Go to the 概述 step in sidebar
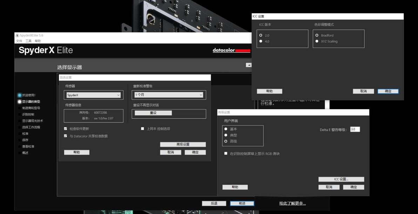 pyautogui.click(x=25, y=153)
